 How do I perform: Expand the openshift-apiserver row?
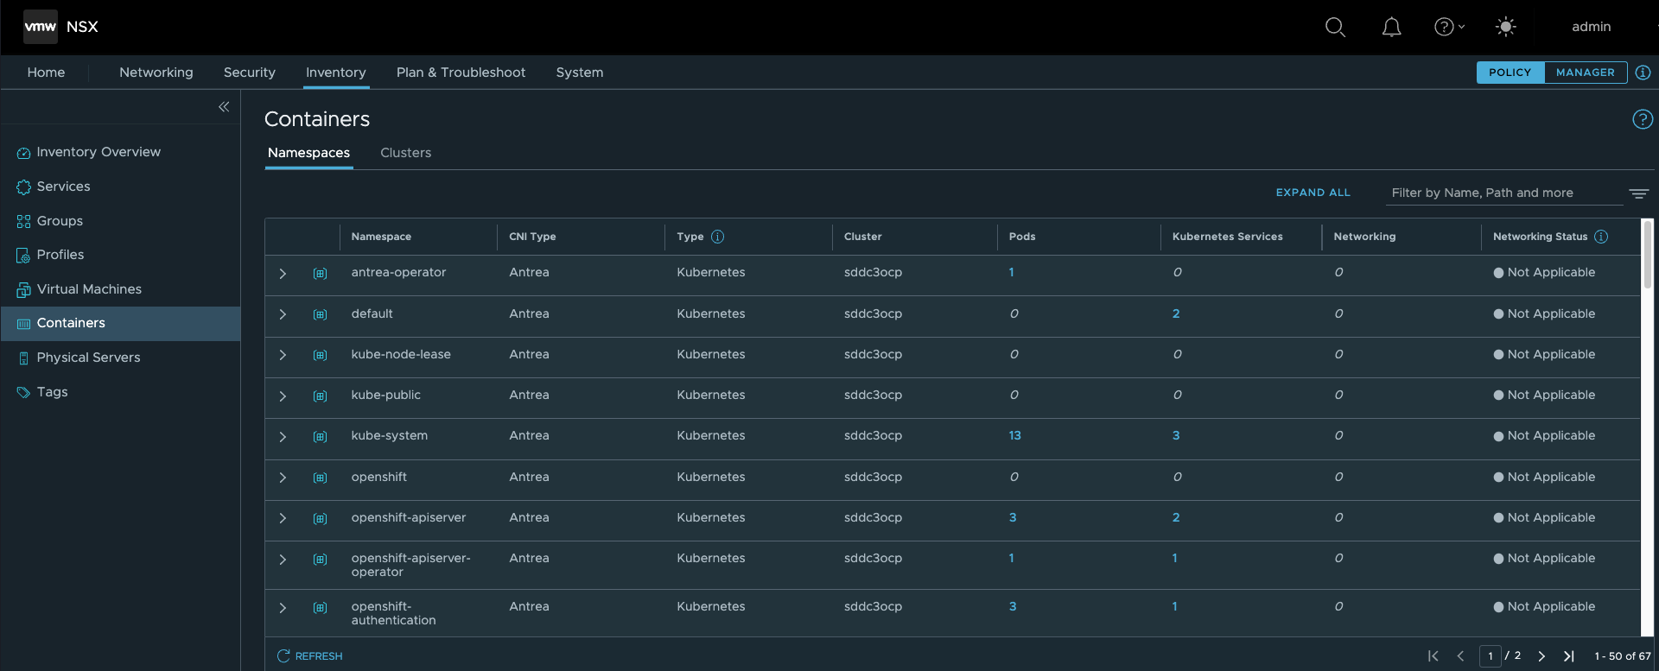pyautogui.click(x=283, y=518)
